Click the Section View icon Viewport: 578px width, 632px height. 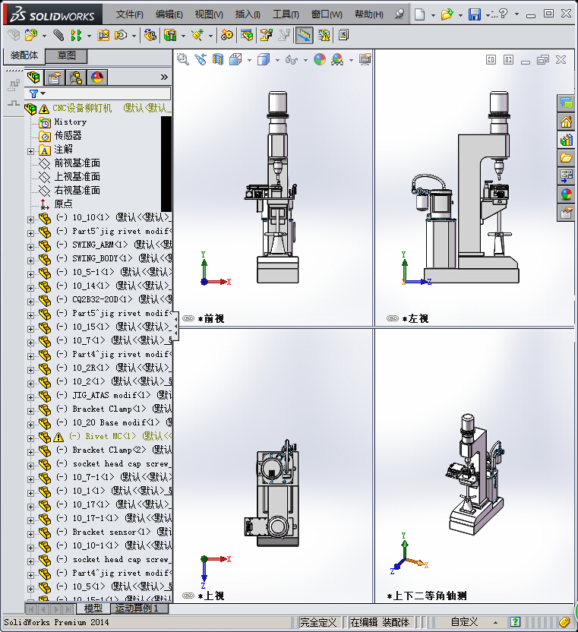[x=218, y=60]
